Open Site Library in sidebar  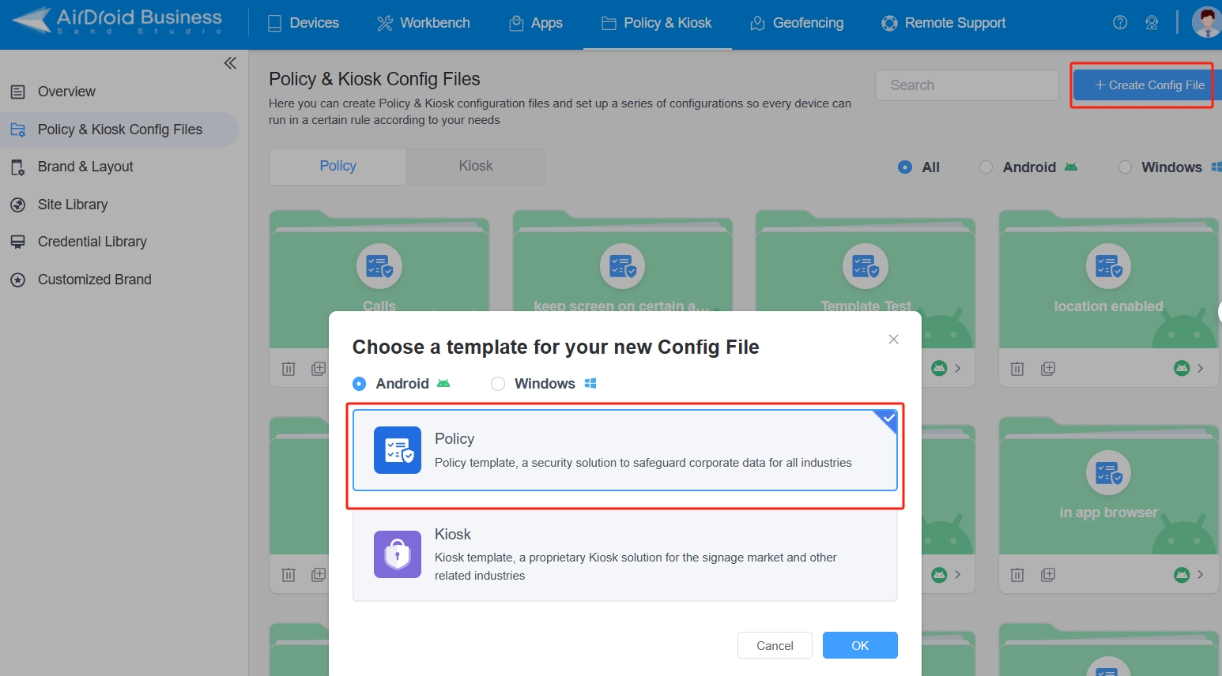tap(119, 205)
